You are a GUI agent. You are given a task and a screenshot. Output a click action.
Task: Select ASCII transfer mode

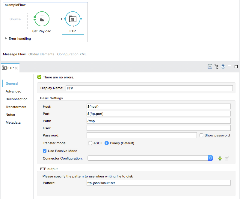coord(90,143)
